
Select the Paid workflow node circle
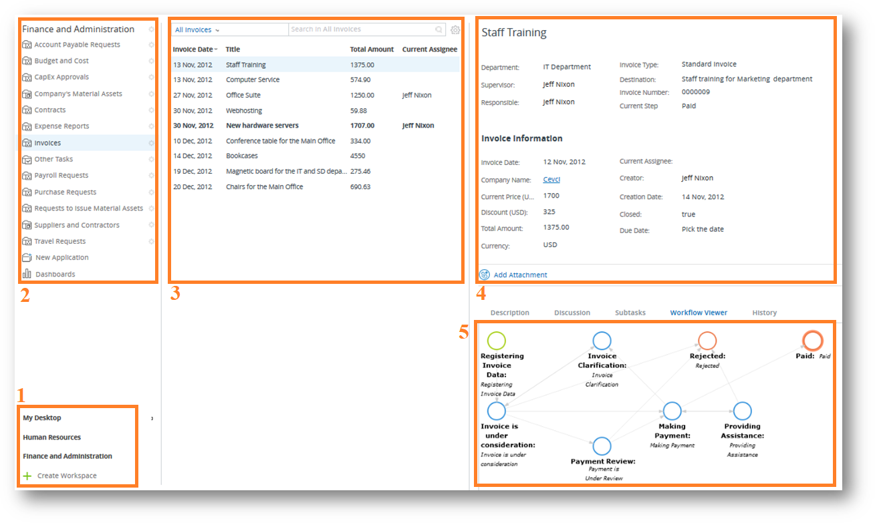coord(812,341)
